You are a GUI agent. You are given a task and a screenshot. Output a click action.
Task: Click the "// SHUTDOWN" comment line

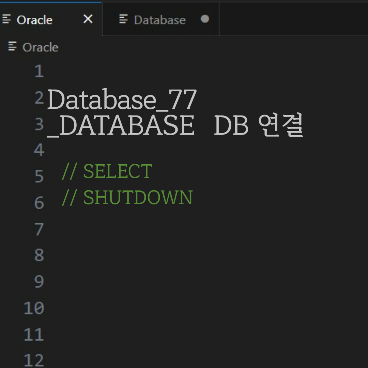pyautogui.click(x=127, y=197)
